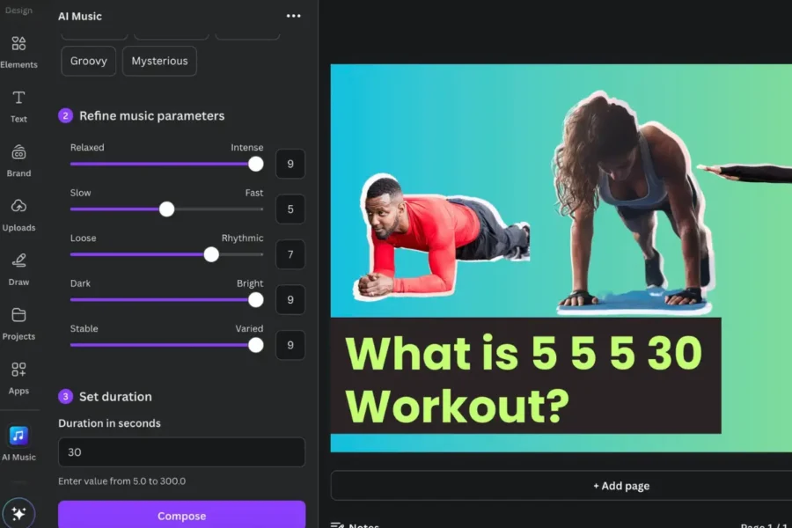Click the 'Set duration' heading

pyautogui.click(x=115, y=397)
